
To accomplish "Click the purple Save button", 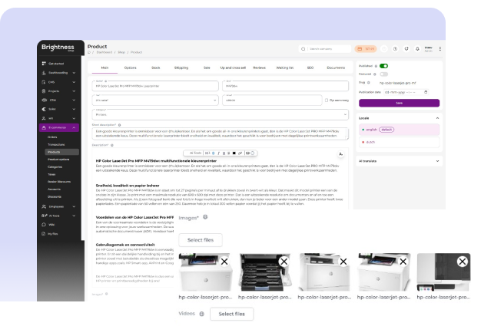I will pyautogui.click(x=399, y=102).
